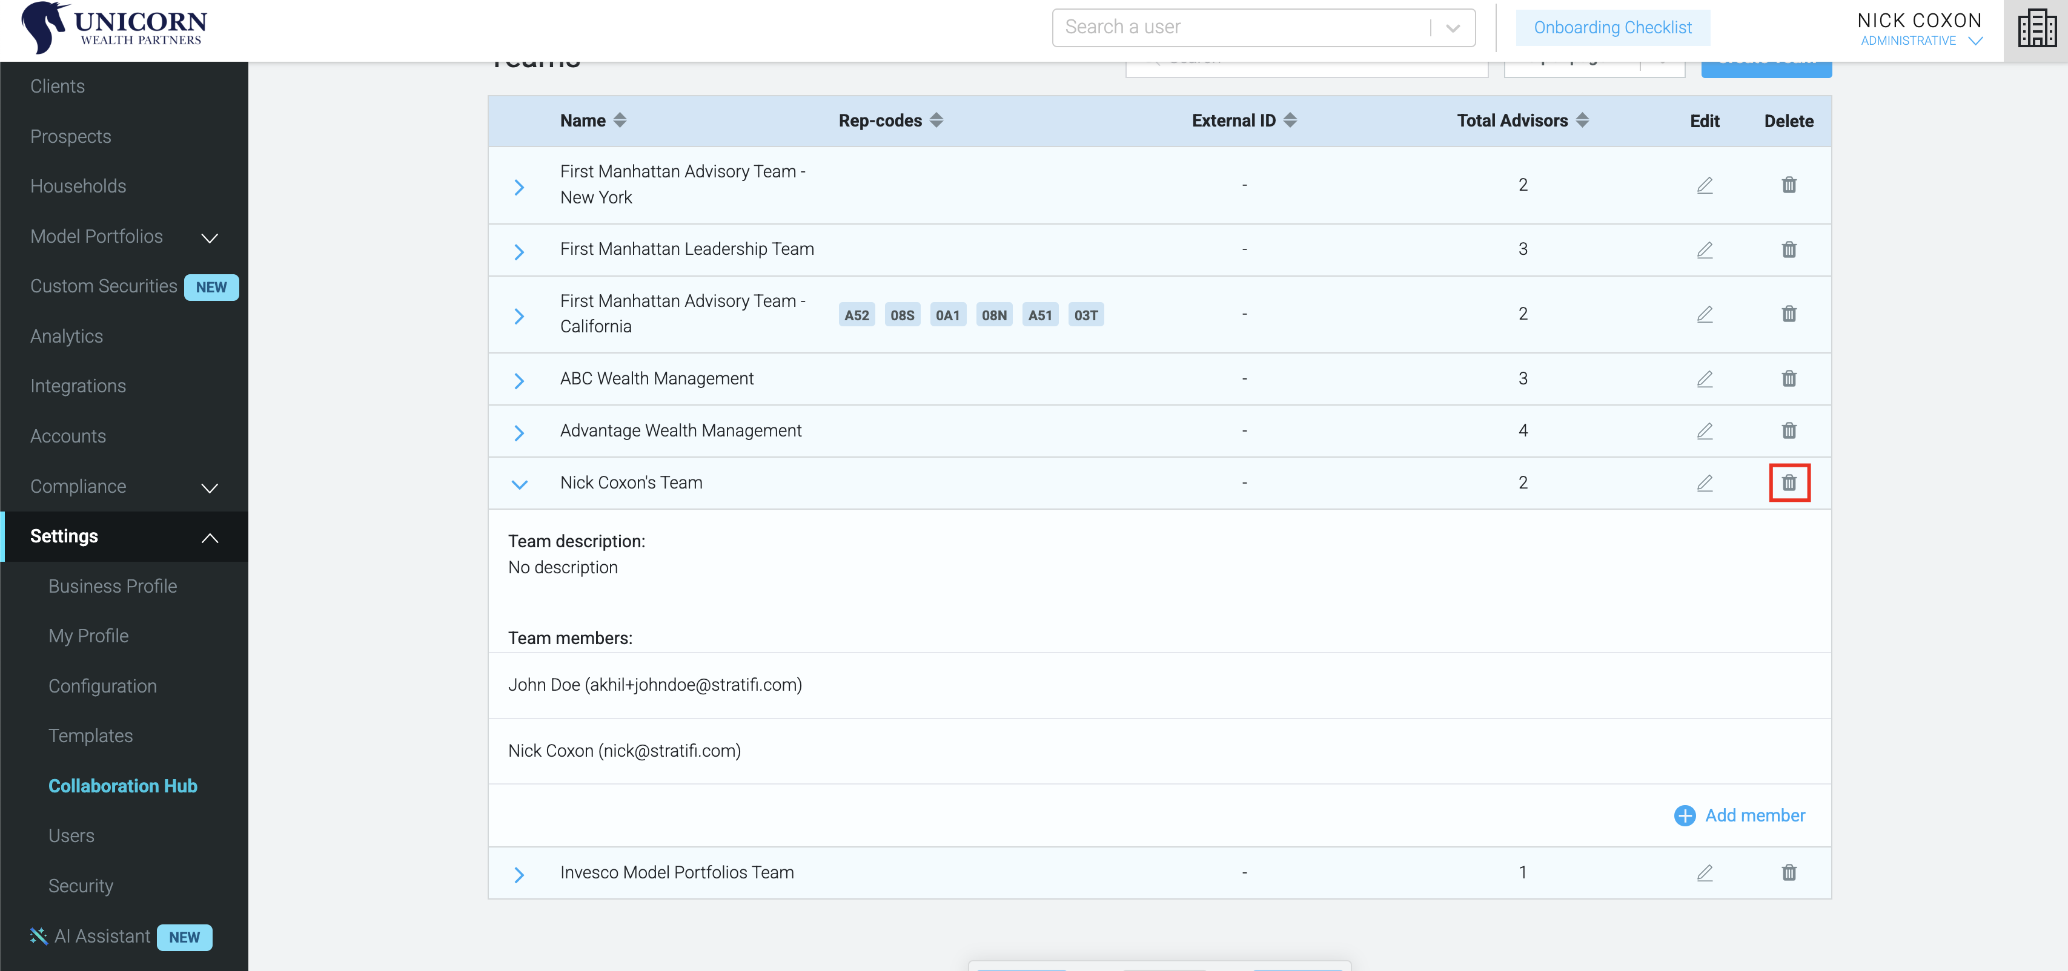Delete First Manhattan Advisory Team - New York

pyautogui.click(x=1789, y=185)
